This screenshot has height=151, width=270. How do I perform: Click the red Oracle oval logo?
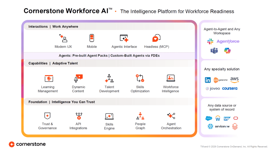click(x=236, y=118)
